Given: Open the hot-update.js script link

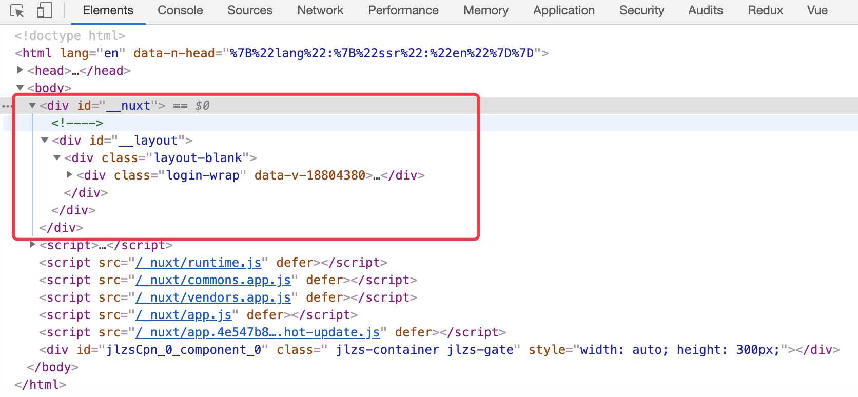Looking at the screenshot, I should (x=258, y=332).
